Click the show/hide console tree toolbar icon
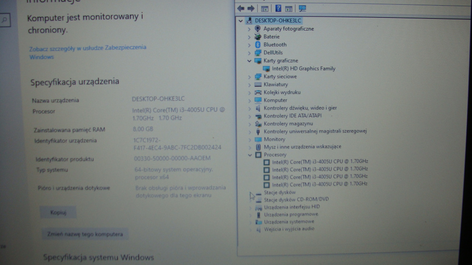Image resolution: width=472 pixels, height=265 pixels. (x=265, y=8)
